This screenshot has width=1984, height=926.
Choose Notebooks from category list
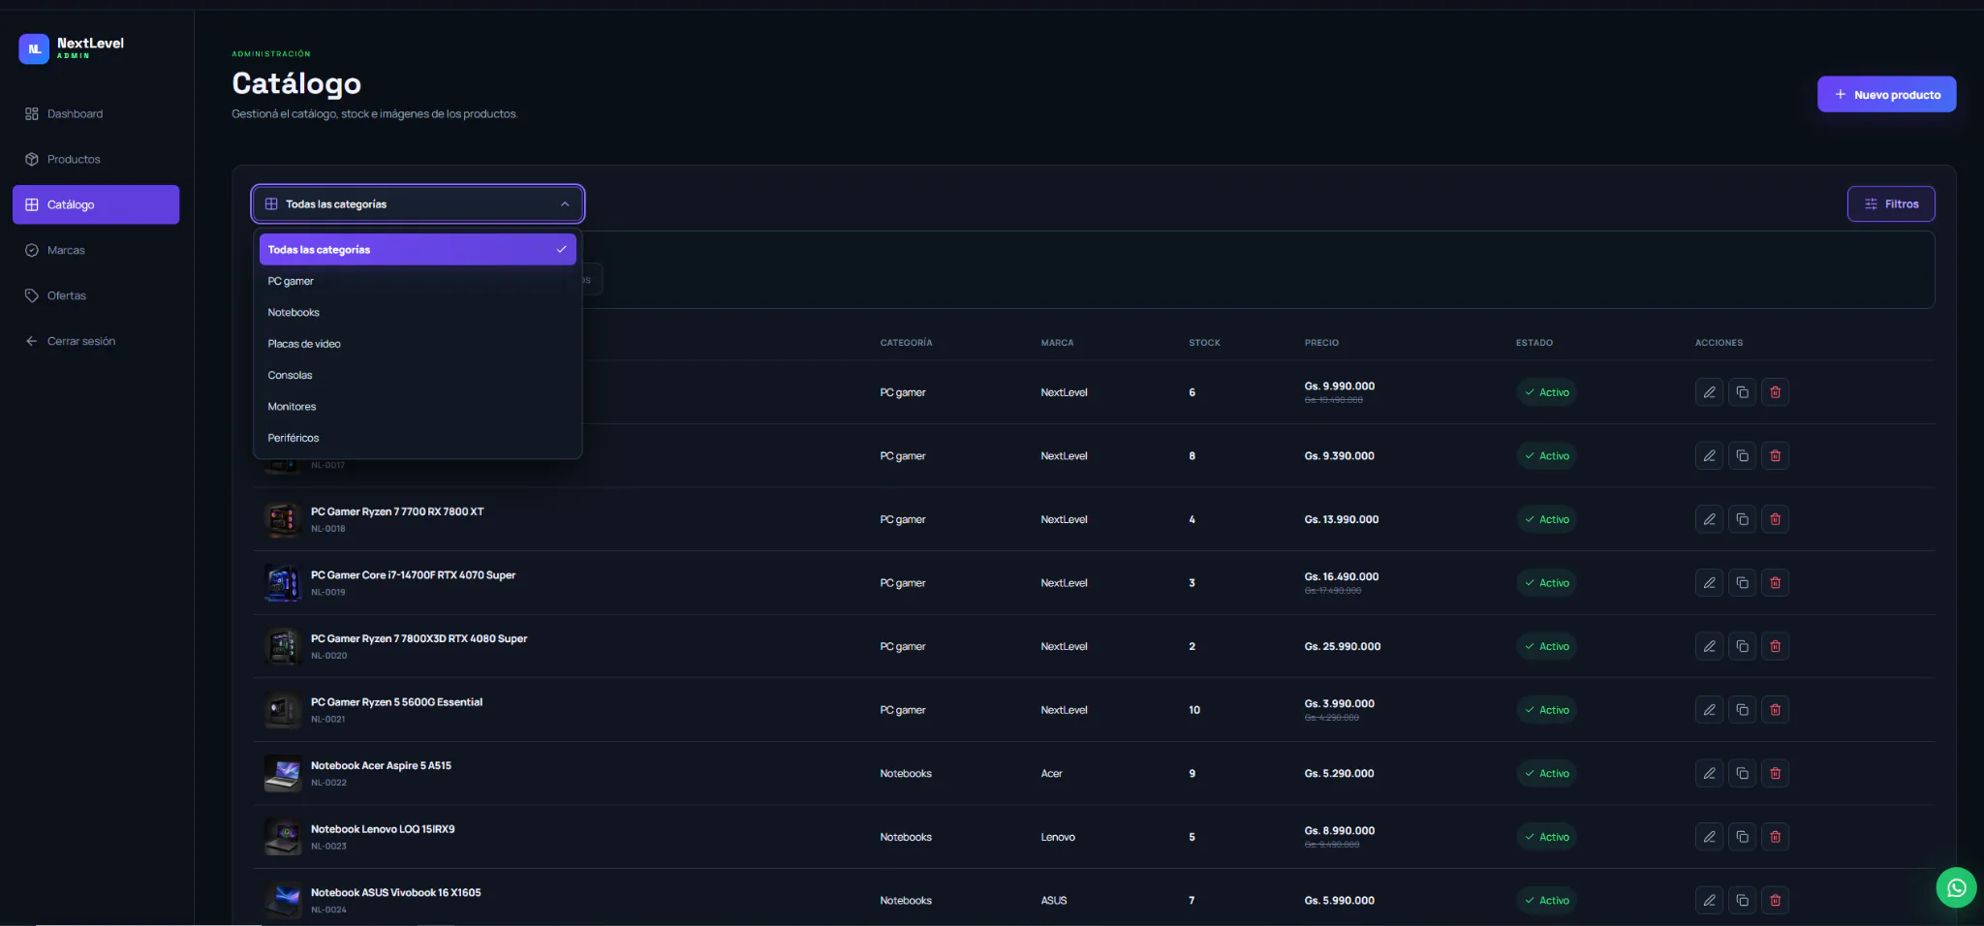click(x=418, y=313)
